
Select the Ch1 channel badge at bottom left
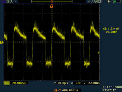[x=7, y=83]
